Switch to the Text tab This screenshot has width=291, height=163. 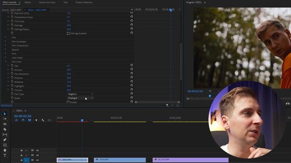pos(65,2)
